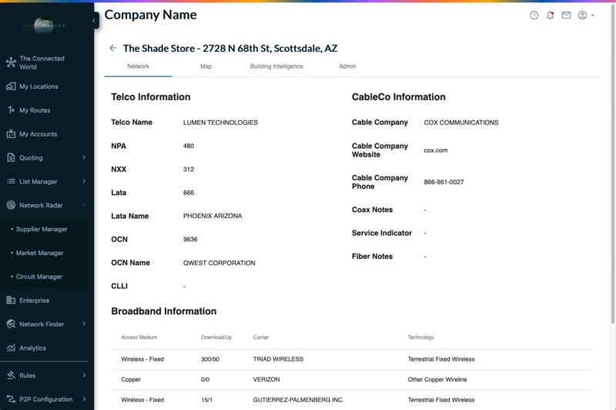Image resolution: width=616 pixels, height=410 pixels.
Task: Open the mail envelope icon
Action: coord(566,15)
